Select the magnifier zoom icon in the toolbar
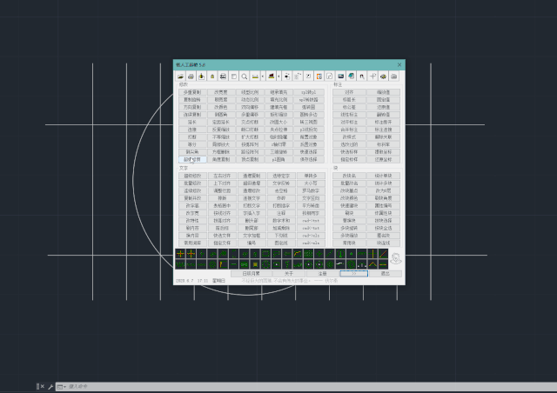This screenshot has height=393, width=557. (245, 76)
